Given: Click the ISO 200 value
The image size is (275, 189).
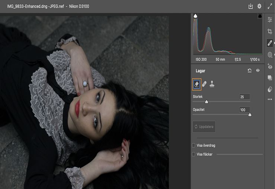Looking at the screenshot, I should pyautogui.click(x=201, y=59).
